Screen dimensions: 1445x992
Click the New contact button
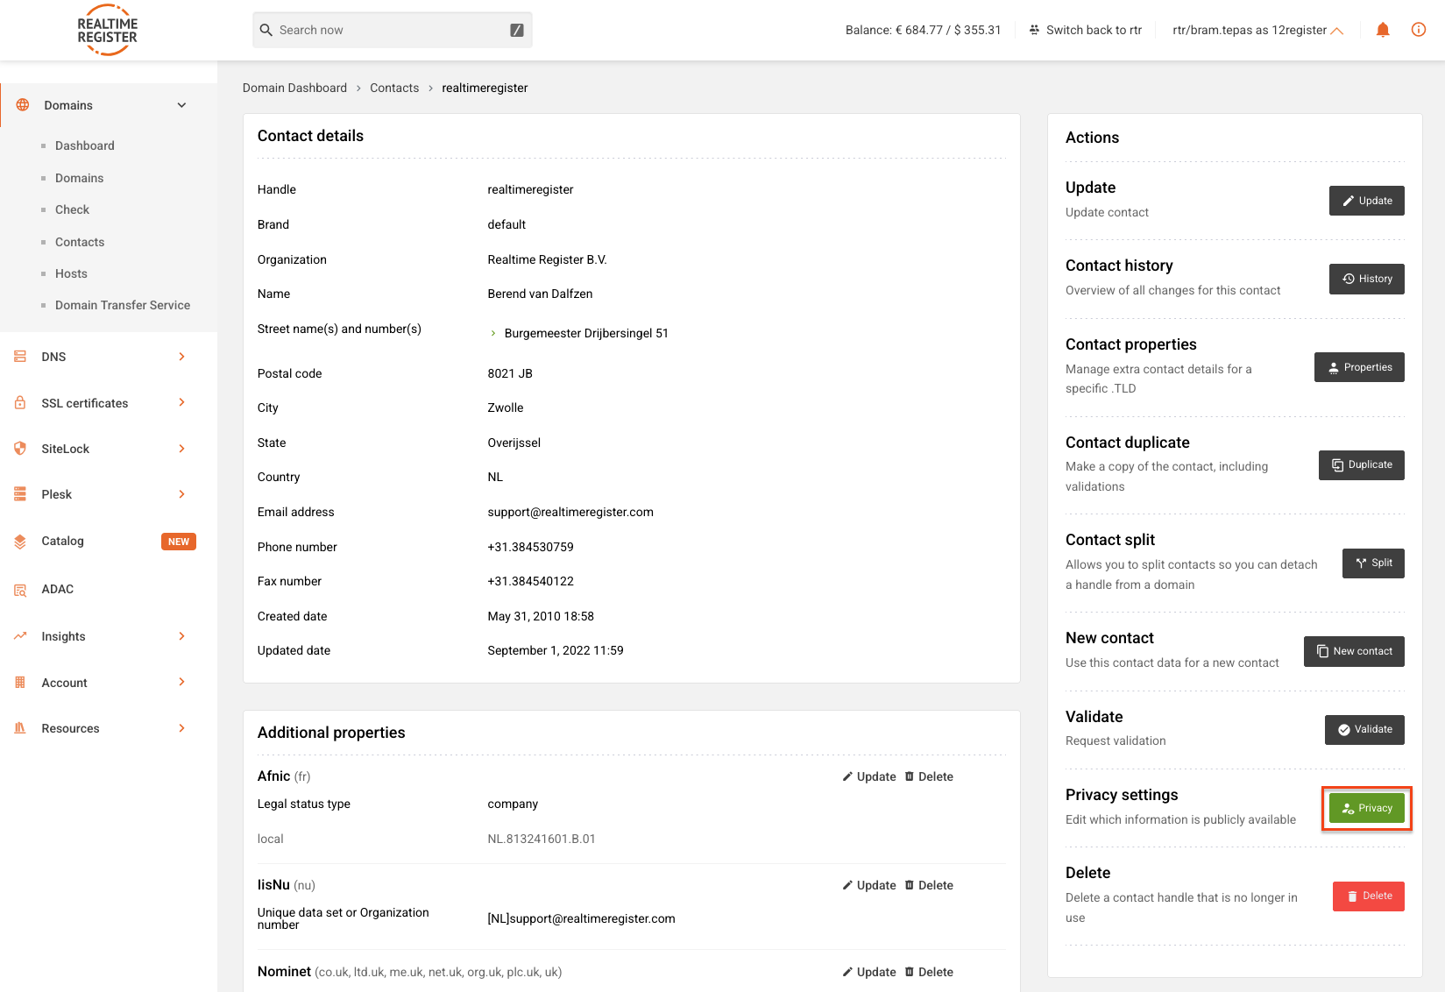(x=1354, y=651)
